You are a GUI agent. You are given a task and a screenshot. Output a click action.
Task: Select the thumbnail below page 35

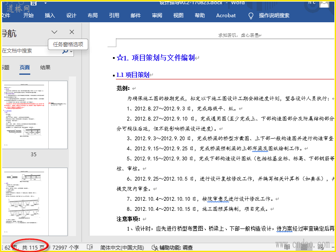click(35, 202)
